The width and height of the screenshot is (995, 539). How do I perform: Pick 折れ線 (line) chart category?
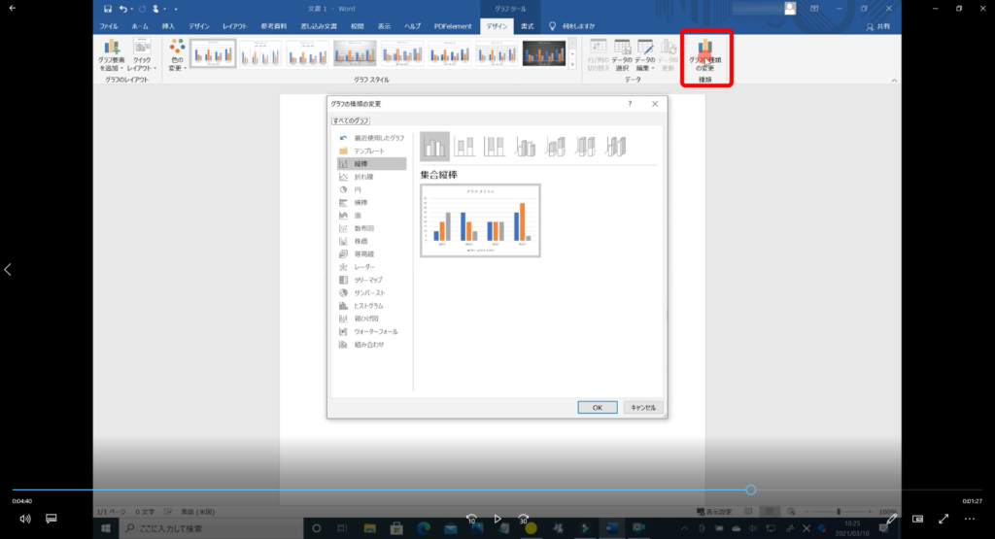pyautogui.click(x=363, y=177)
